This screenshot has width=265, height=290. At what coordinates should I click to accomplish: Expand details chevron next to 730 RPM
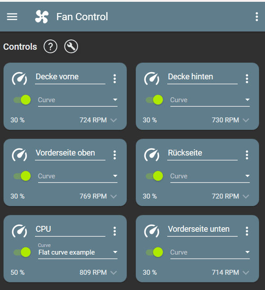coord(246,121)
